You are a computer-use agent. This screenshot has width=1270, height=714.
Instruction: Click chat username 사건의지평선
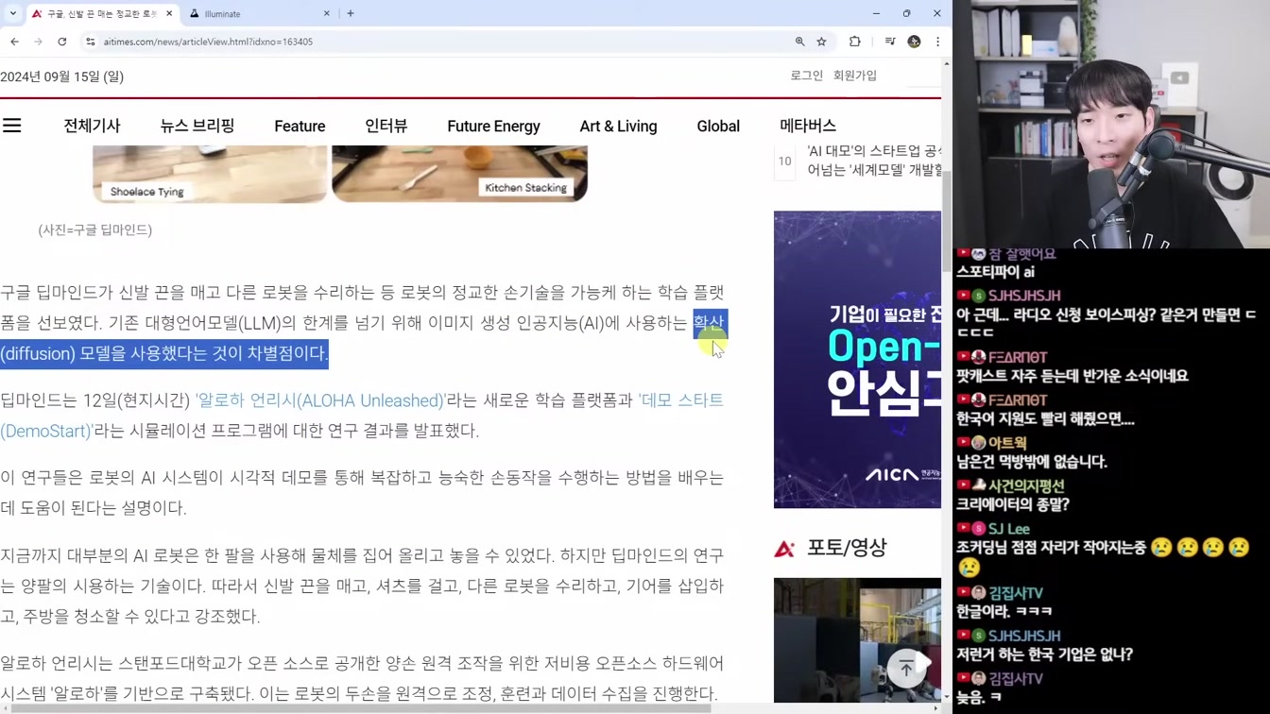1026,485
